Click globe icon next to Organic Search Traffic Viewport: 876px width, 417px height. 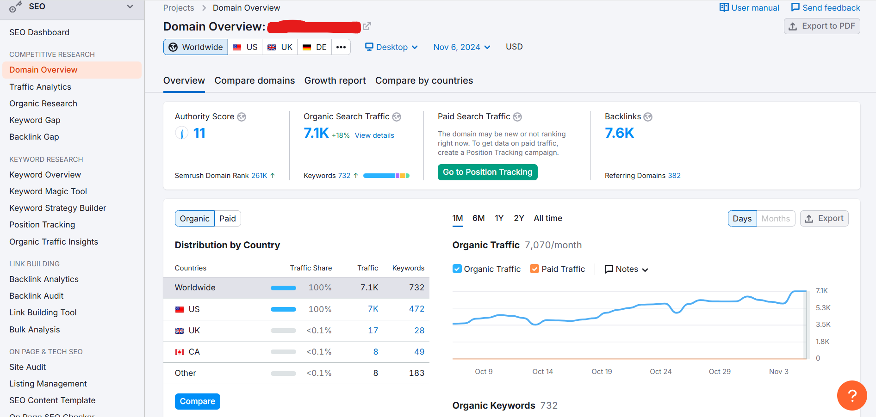point(397,117)
